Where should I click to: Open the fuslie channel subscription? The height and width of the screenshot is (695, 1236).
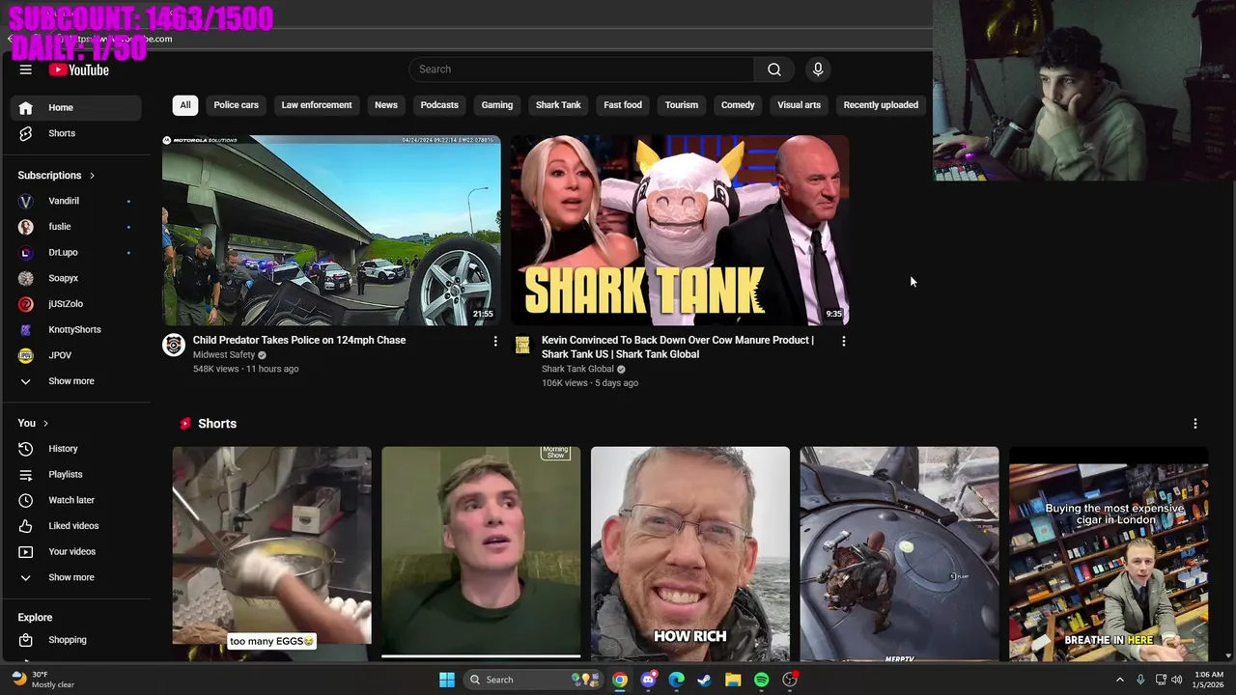pyautogui.click(x=75, y=227)
